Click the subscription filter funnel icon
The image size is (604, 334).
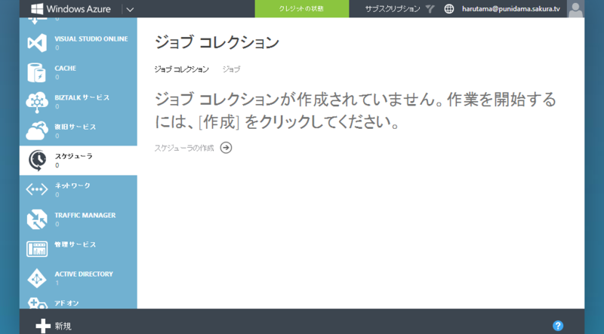point(430,9)
